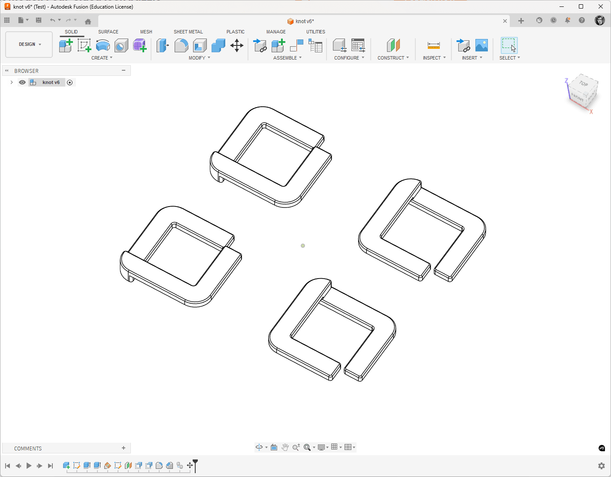Click the Look At icon in navigation bar

(x=274, y=447)
